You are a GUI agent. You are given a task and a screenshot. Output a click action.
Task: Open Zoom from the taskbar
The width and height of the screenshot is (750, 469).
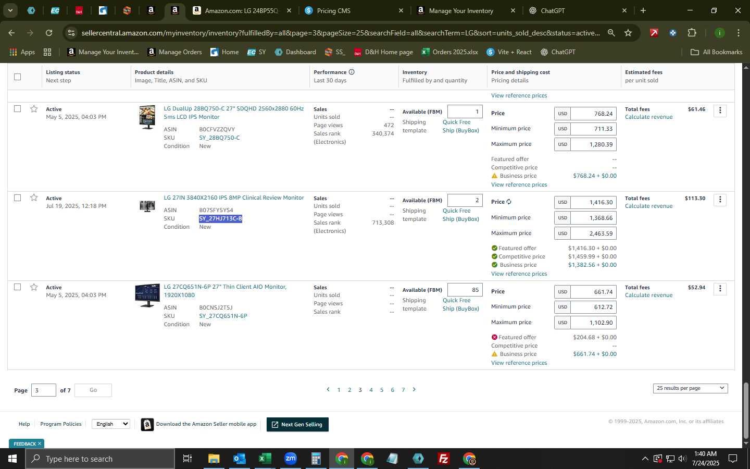click(290, 459)
